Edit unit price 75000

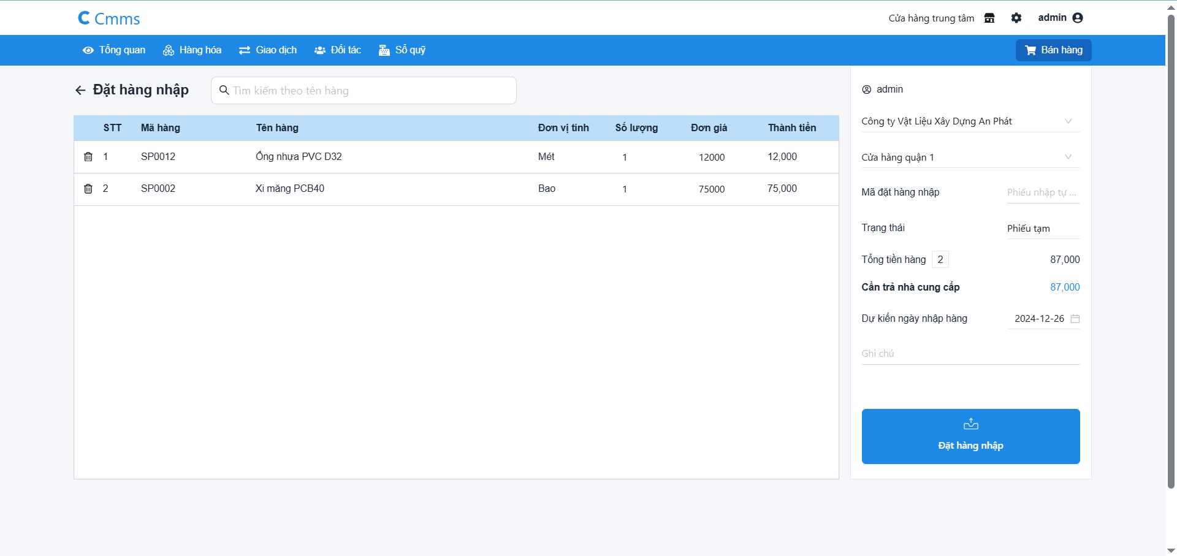click(x=712, y=189)
